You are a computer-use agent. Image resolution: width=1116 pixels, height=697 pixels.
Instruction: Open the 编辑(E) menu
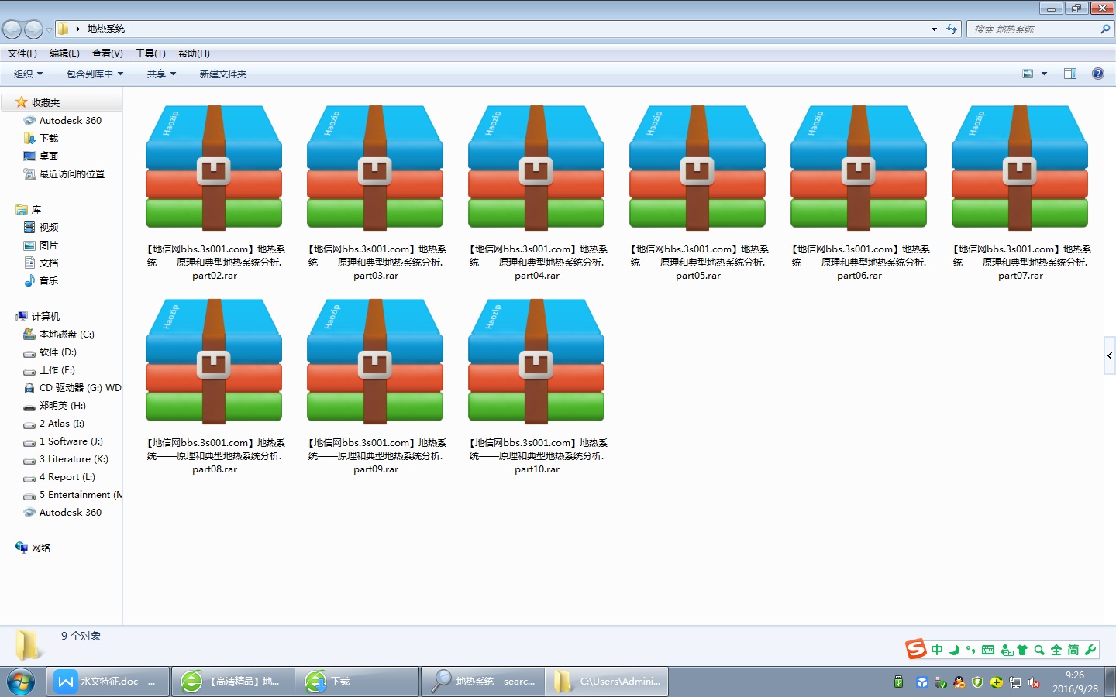[x=64, y=53]
